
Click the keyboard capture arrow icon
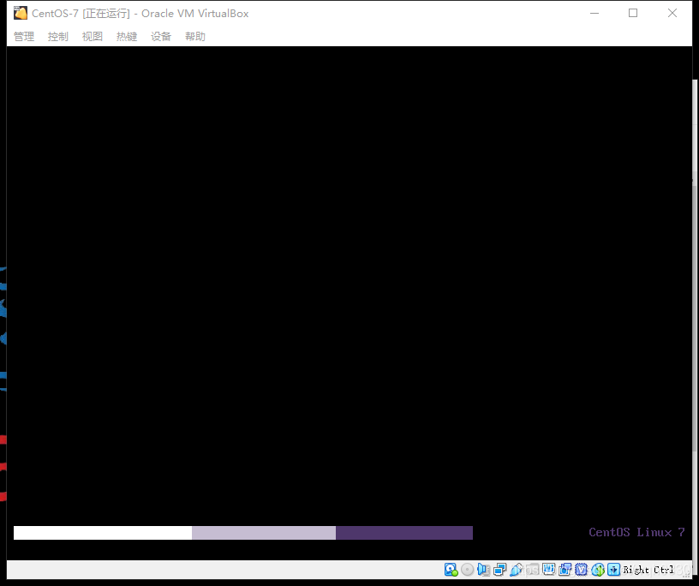coord(614,570)
